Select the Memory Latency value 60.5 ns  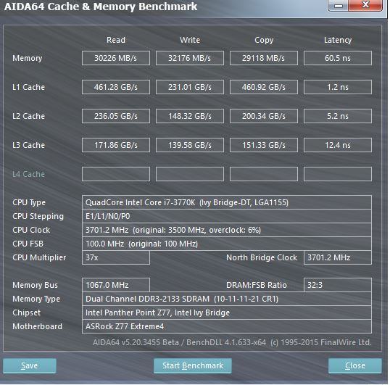pos(338,58)
